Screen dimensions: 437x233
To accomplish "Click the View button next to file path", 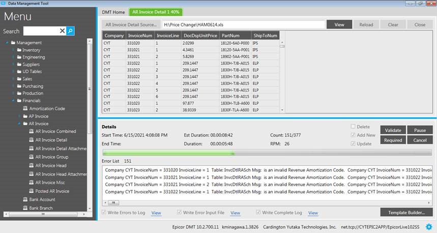I will click(x=339, y=24).
